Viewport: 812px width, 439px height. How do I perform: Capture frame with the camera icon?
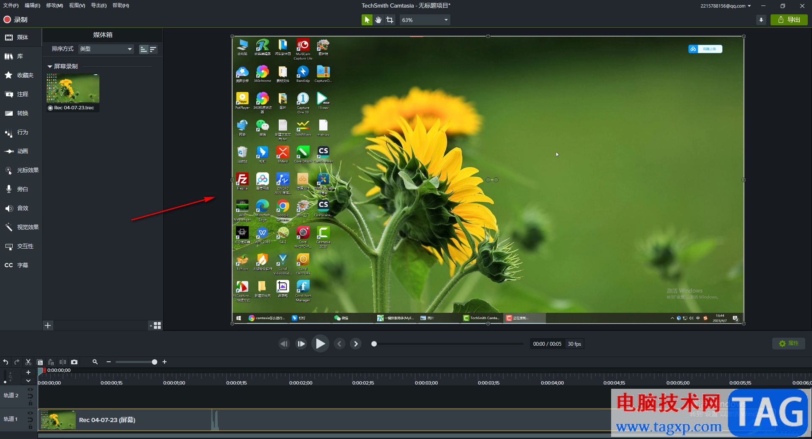[x=74, y=362]
